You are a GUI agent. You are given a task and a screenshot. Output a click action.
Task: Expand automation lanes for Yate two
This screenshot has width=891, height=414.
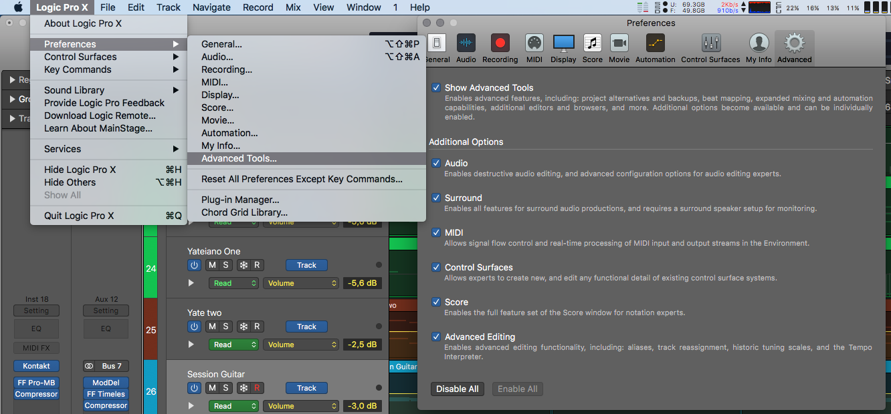coord(191,345)
